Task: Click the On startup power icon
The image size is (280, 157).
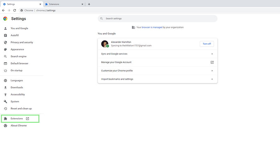Action: [5, 70]
